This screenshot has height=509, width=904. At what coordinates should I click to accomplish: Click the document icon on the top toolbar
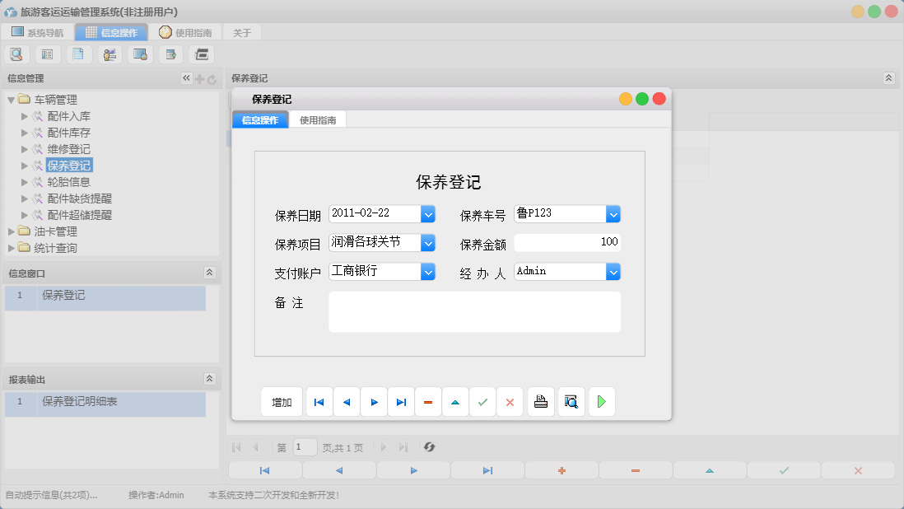[78, 54]
